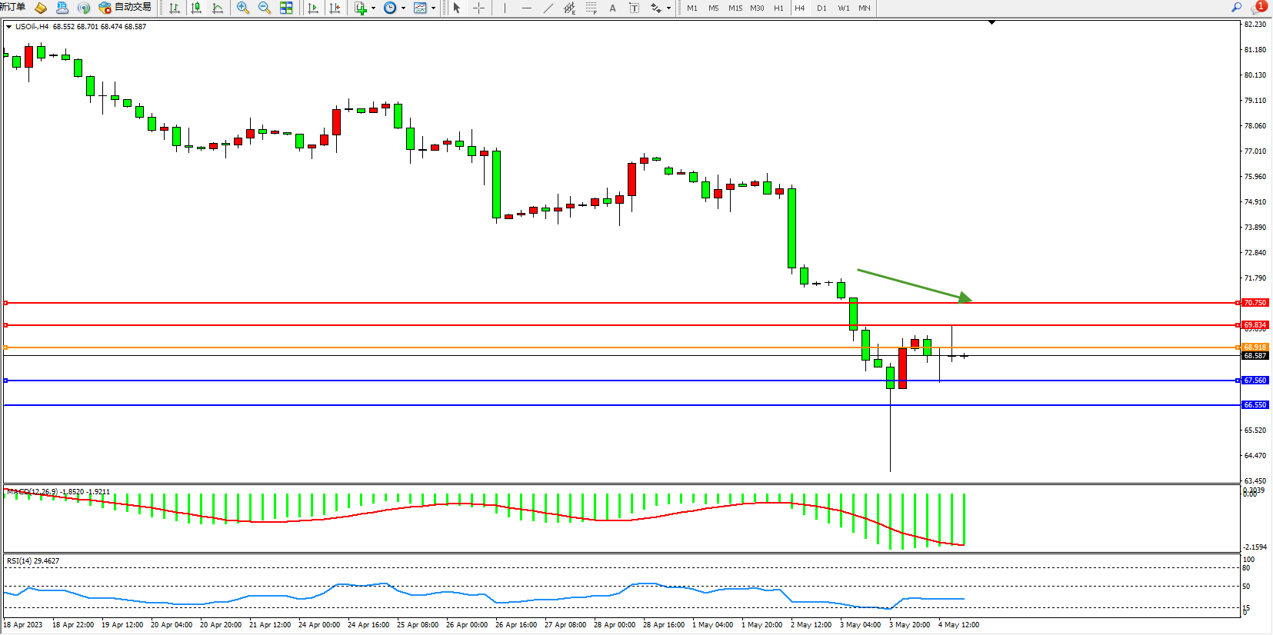Screen dimensions: 1273x635
Task: Select the Fibonacci retracement tool
Action: point(591,8)
